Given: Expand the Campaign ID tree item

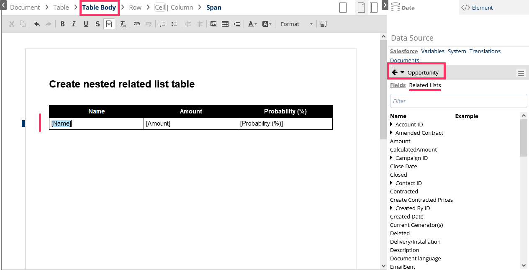Looking at the screenshot, I should (x=391, y=158).
